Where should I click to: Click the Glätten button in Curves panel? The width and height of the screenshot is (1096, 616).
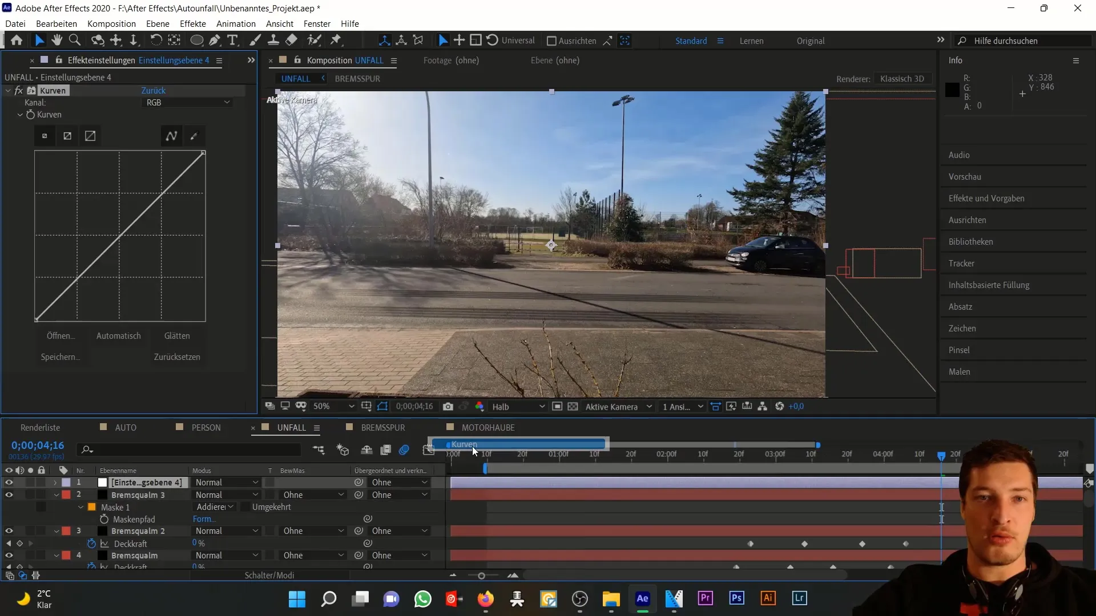[178, 335]
